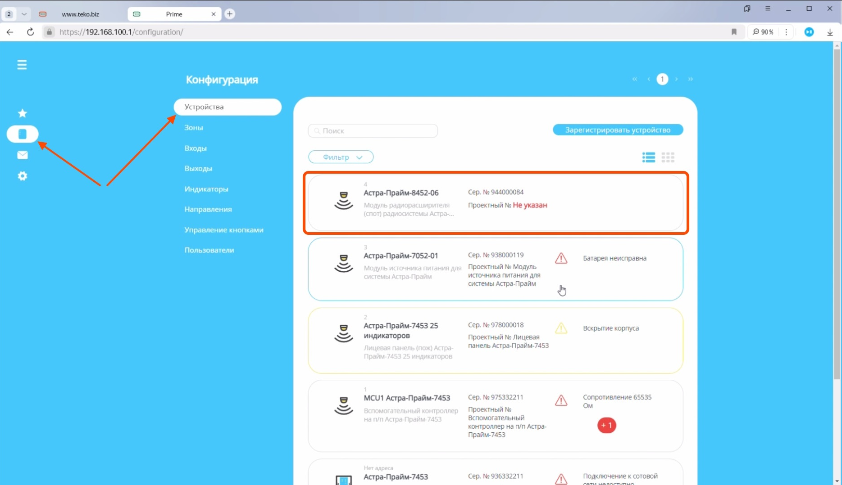
Task: Click device icon of Астра-Прайм-8452-06
Action: (x=343, y=201)
